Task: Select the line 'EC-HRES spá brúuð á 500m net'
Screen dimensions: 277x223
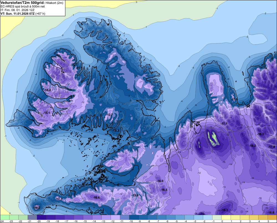Action: [23, 6]
